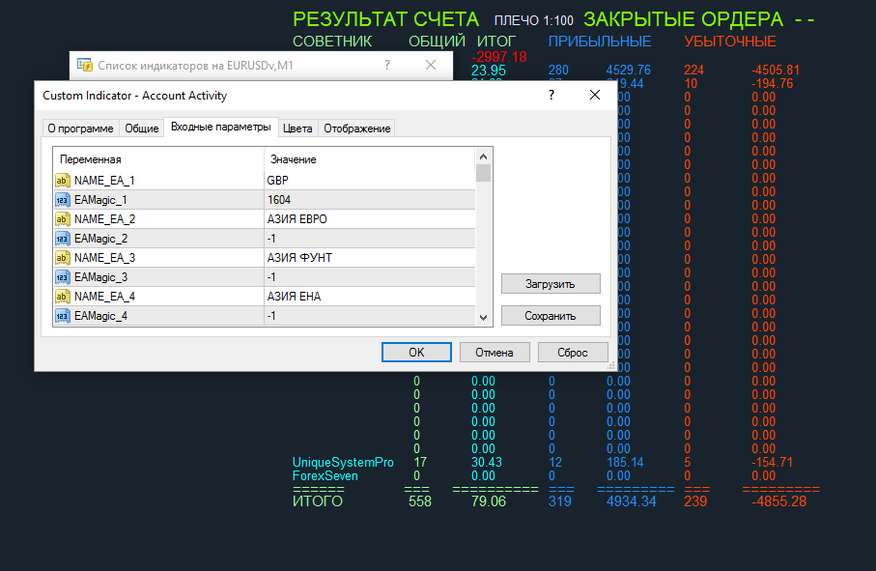Click the indicator list window icon
This screenshot has height=571, width=876.
[x=84, y=66]
